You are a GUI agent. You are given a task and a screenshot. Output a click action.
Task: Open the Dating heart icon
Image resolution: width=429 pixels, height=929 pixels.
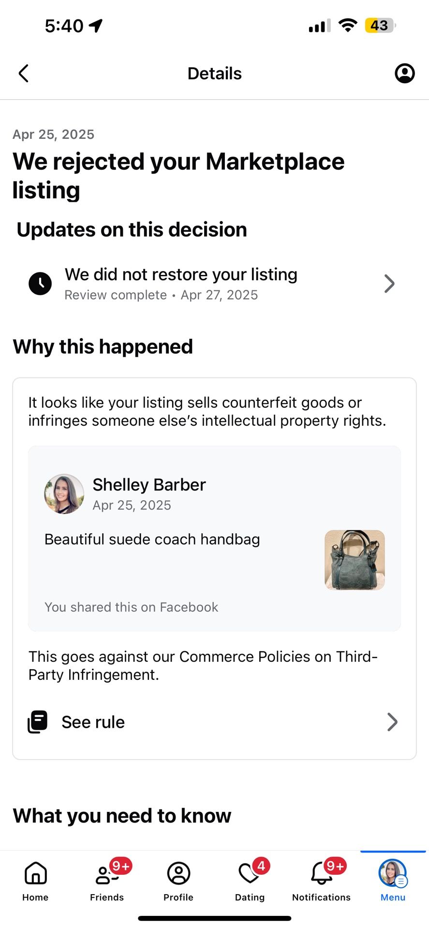[250, 873]
